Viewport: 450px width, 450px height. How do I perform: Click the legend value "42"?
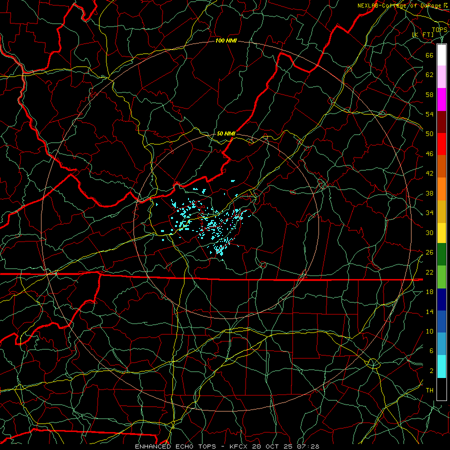[429, 173]
